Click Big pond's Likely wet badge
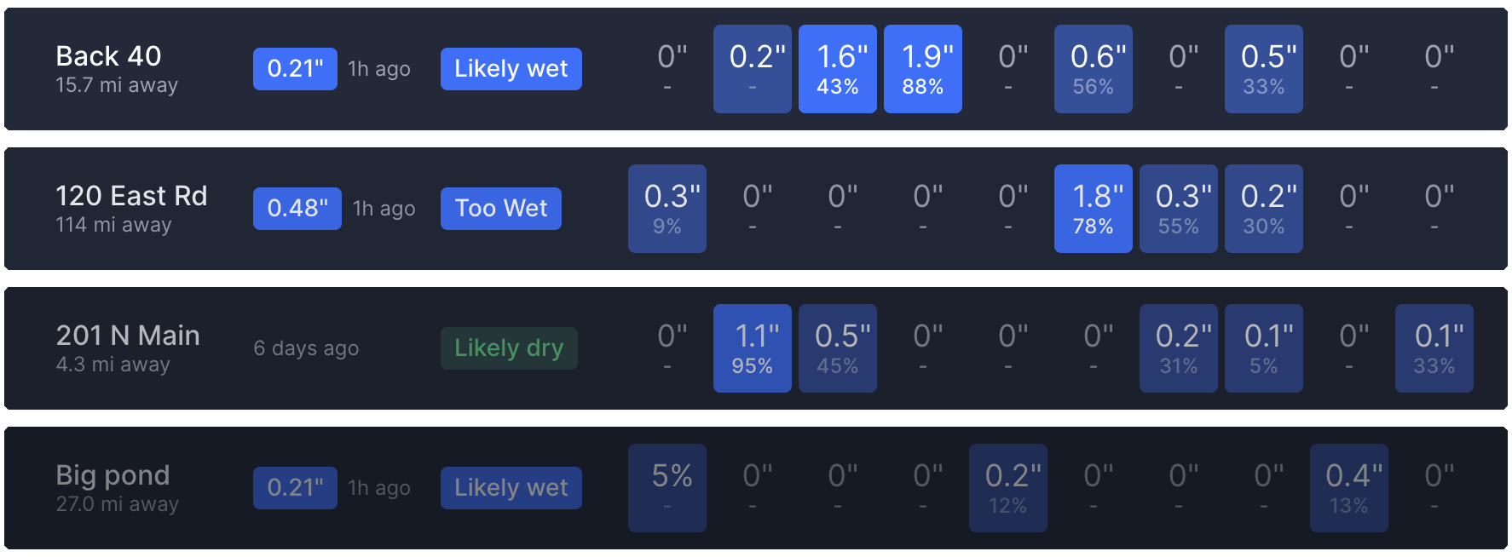This screenshot has width=1512, height=557. pos(511,488)
